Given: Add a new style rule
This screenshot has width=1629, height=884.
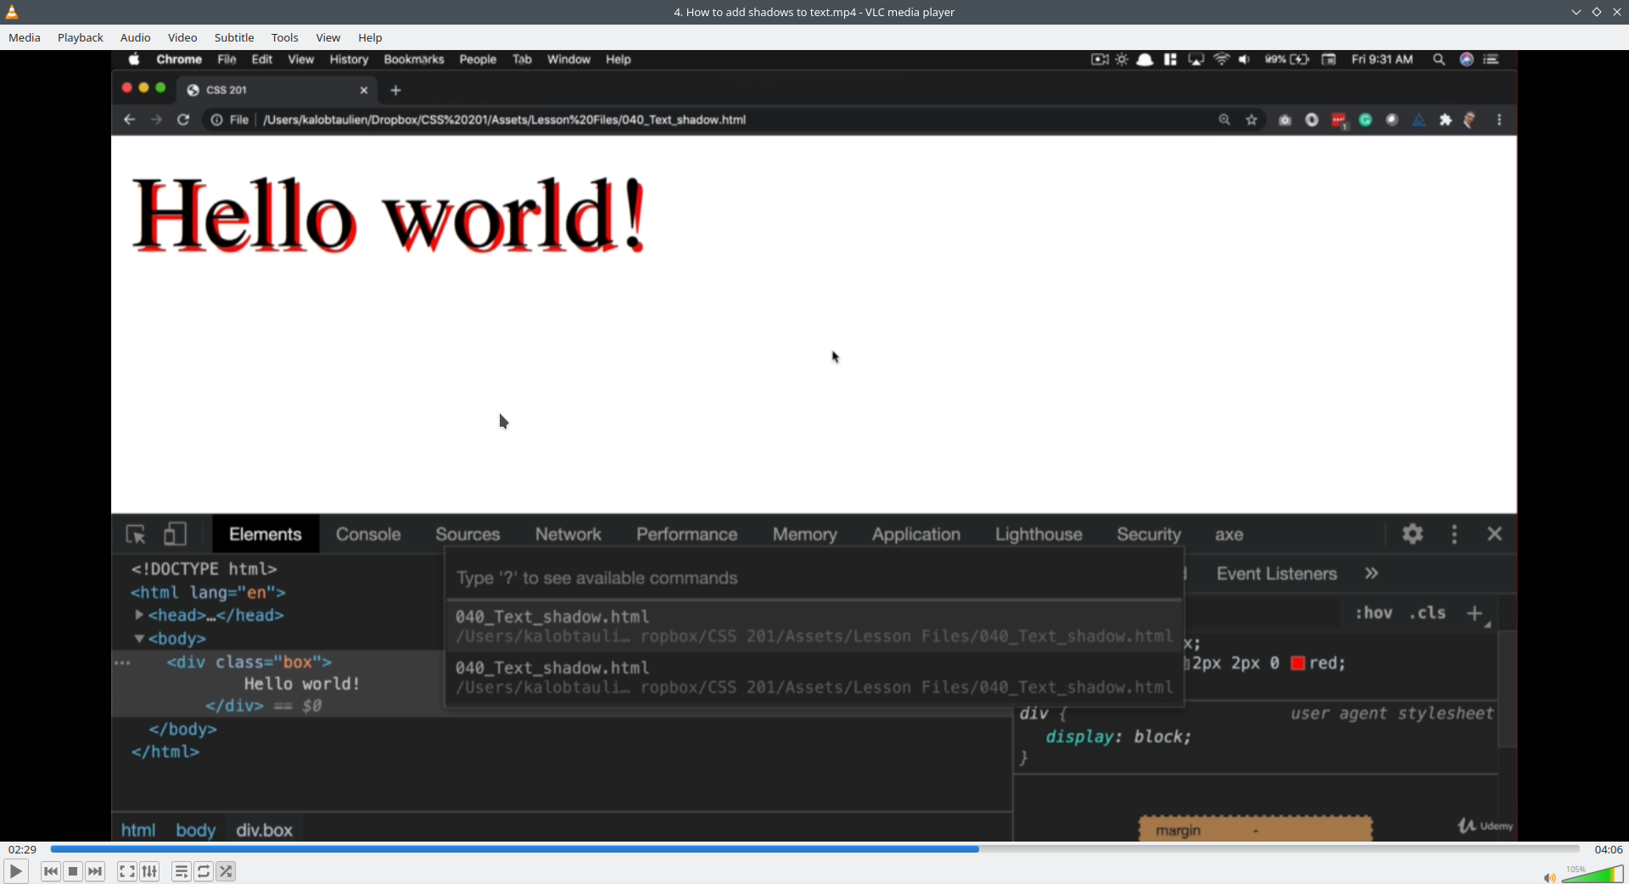Looking at the screenshot, I should click(x=1475, y=613).
